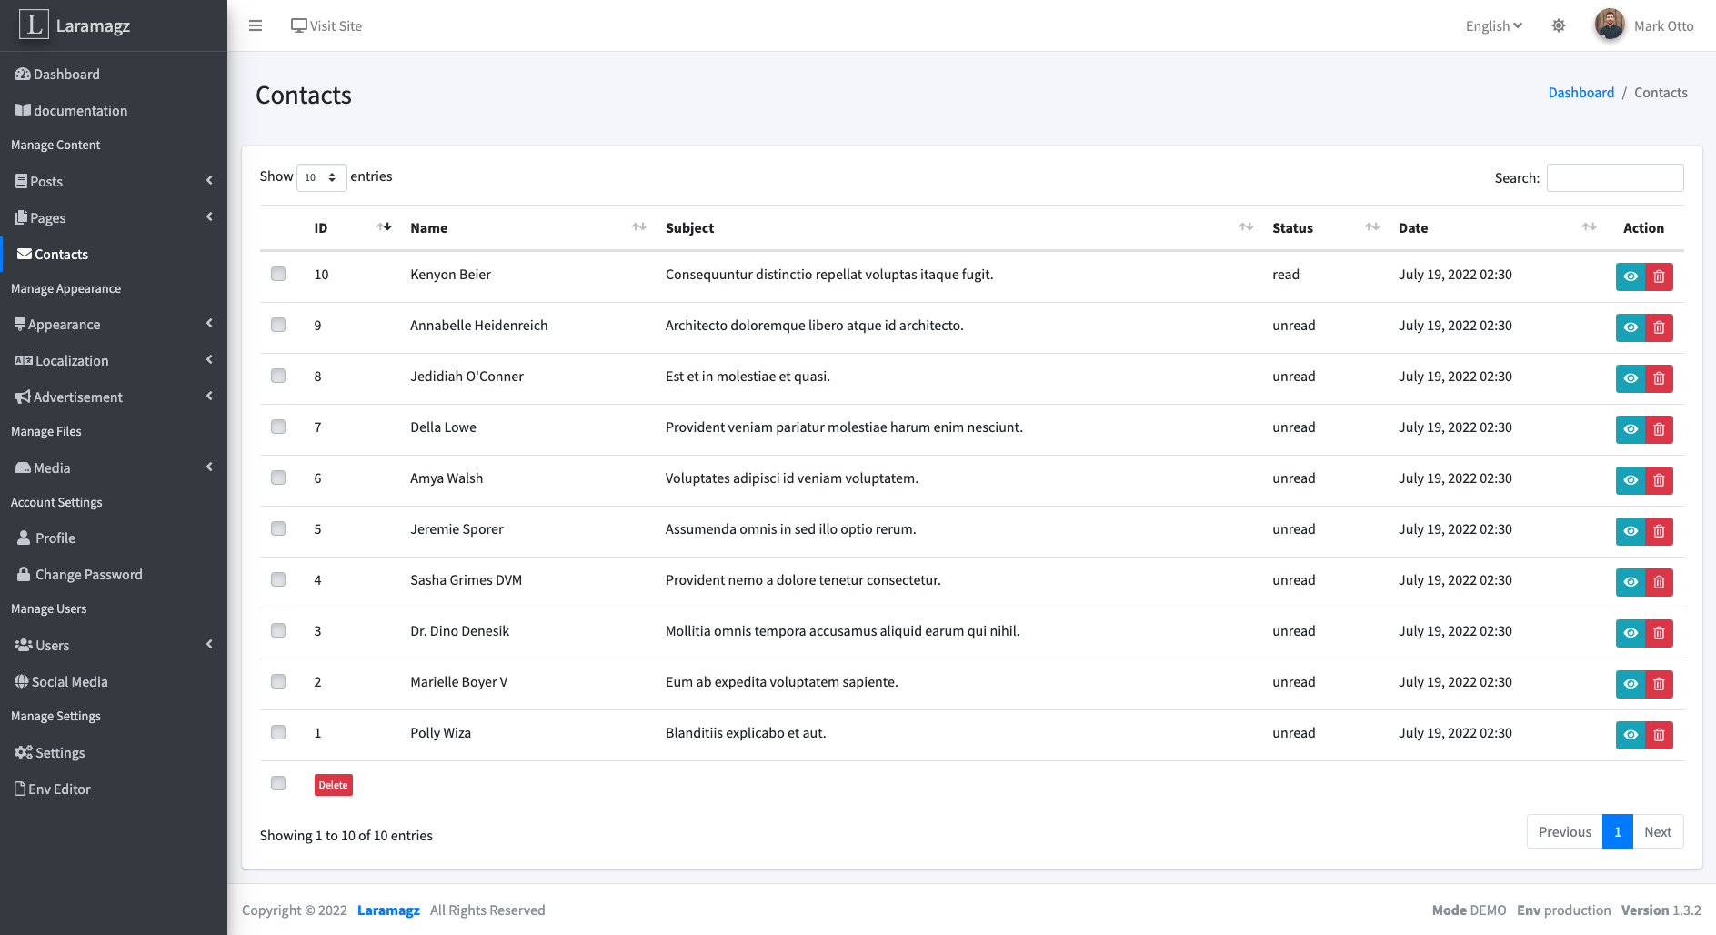
Task: Click the red Delete button
Action: [333, 784]
